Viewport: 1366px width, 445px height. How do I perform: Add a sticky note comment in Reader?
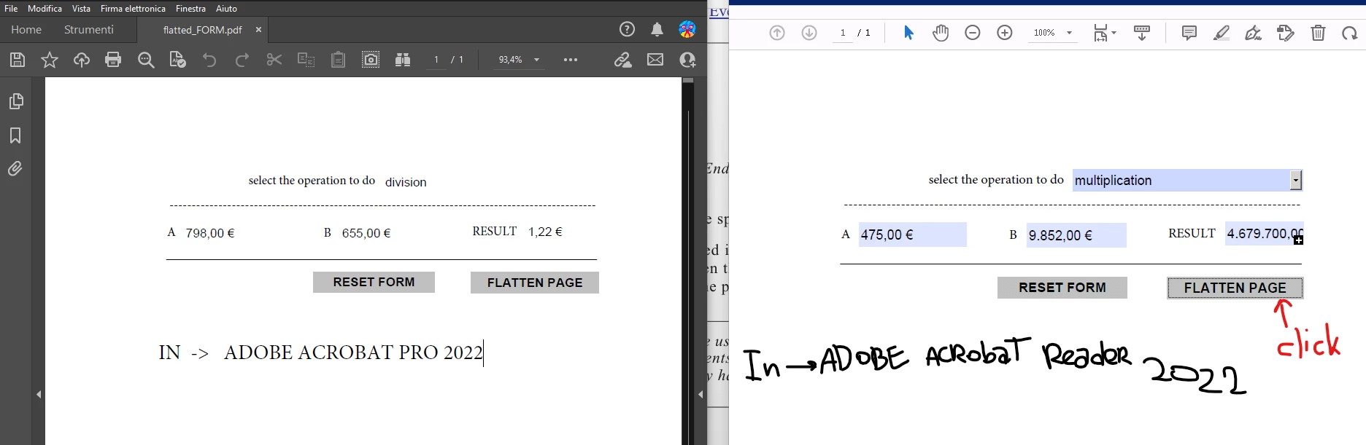(1189, 33)
